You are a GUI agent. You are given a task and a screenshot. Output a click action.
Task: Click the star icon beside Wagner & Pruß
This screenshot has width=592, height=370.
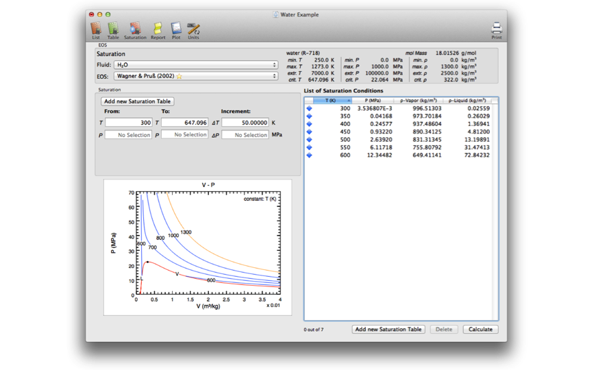(x=180, y=76)
